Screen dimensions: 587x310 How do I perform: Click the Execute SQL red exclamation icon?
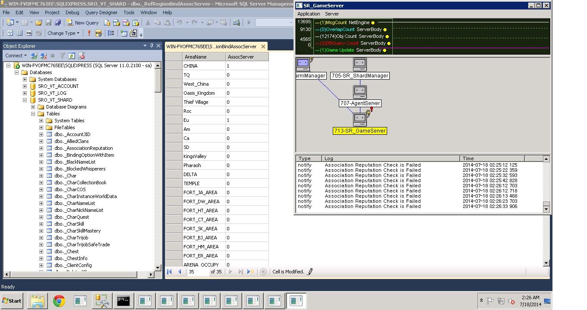(x=89, y=33)
